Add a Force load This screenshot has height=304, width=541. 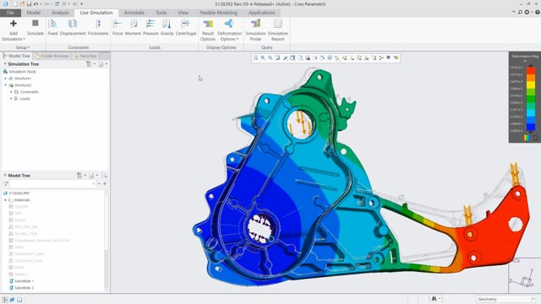tap(117, 27)
